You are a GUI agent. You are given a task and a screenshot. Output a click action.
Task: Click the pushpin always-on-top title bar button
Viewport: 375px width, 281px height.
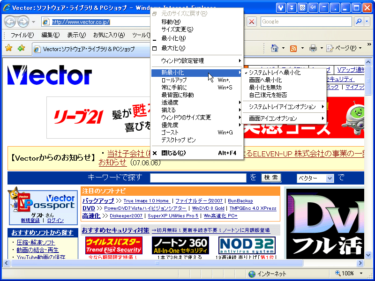point(313,7)
